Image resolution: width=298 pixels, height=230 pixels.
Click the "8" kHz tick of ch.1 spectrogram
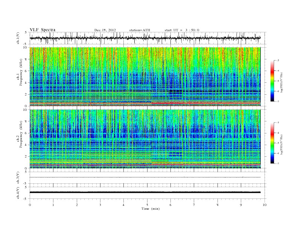point(26,59)
